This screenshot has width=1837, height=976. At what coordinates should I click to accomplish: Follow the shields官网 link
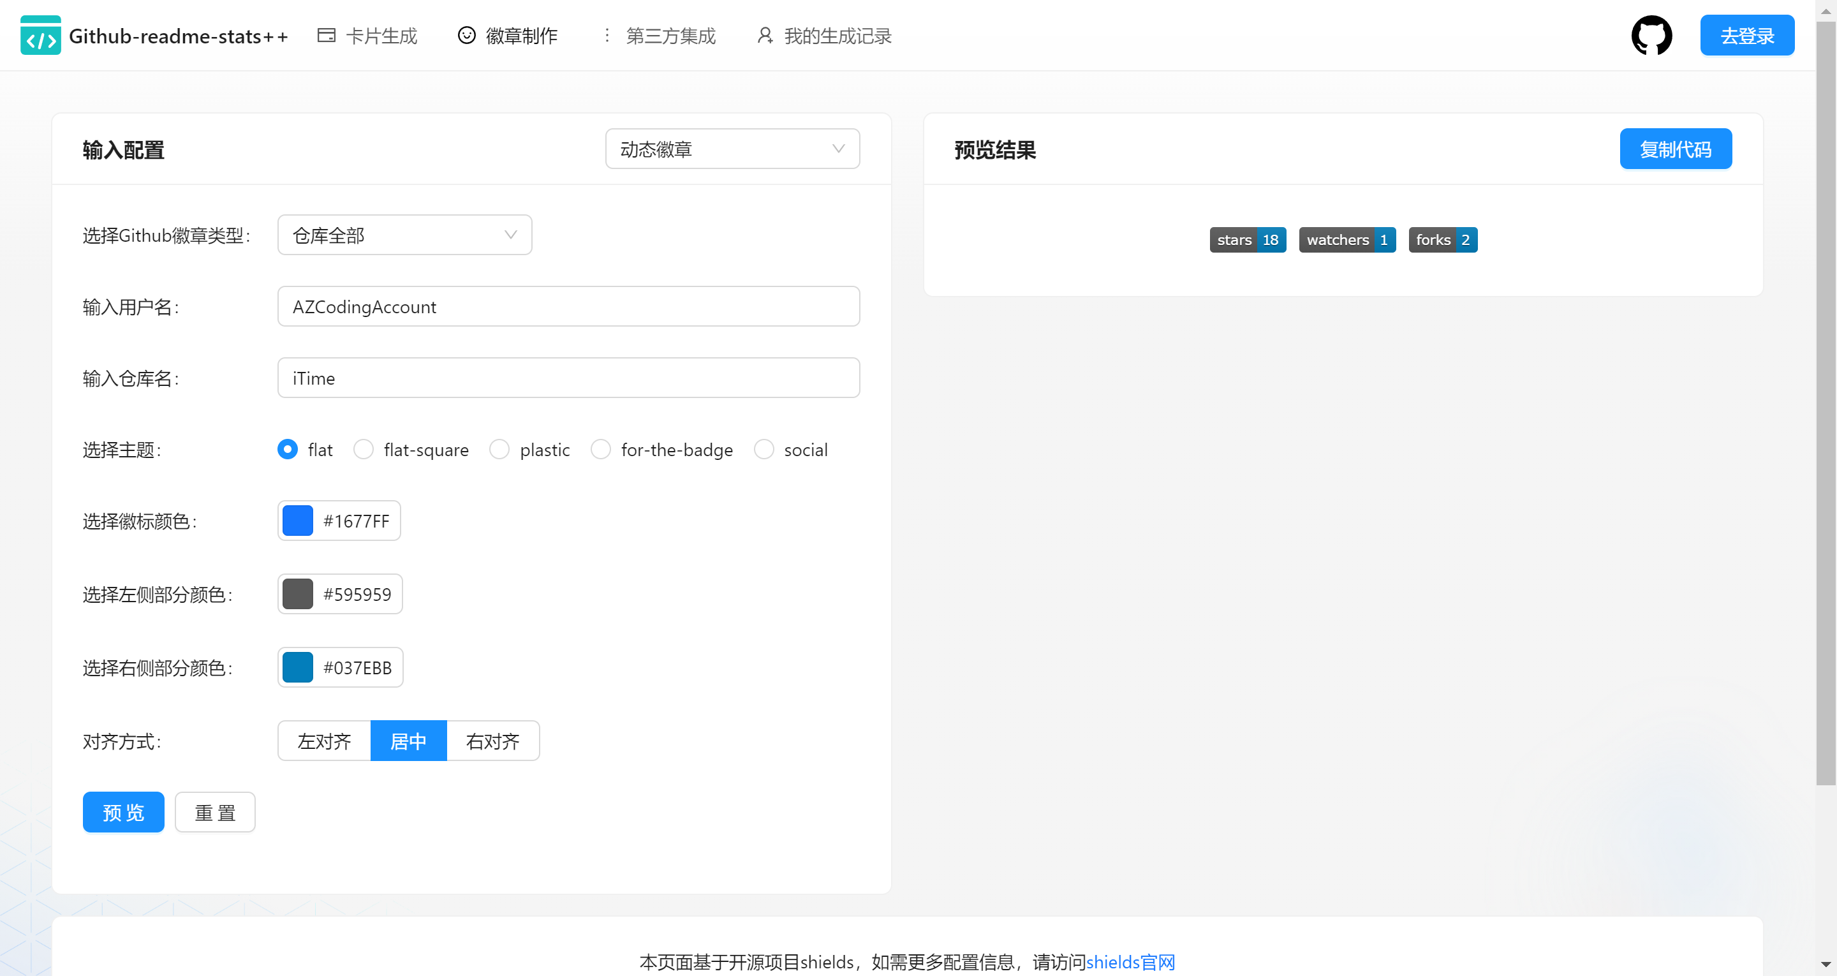pos(1130,962)
